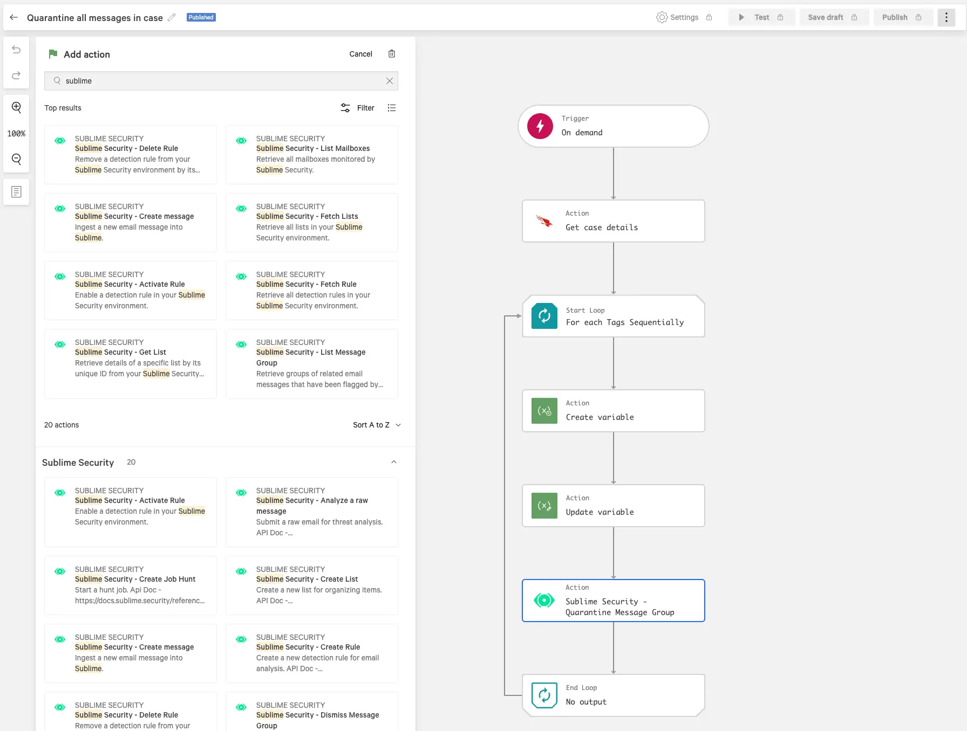967x731 pixels.
Task: Cancel adding the action
Action: (x=360, y=54)
